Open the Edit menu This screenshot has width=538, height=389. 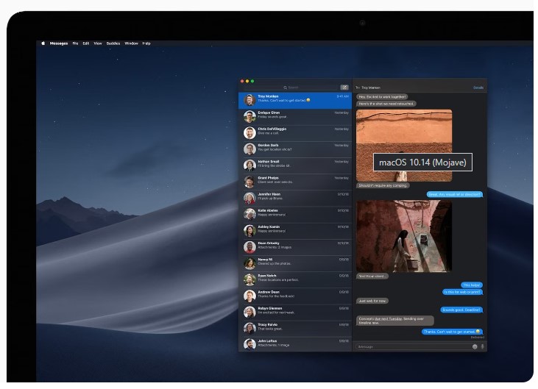[86, 43]
